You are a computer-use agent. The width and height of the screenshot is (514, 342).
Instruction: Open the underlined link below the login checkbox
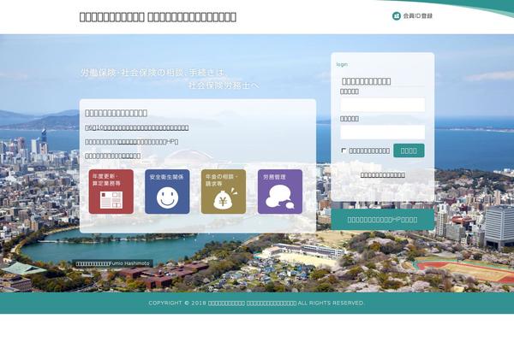[383, 175]
